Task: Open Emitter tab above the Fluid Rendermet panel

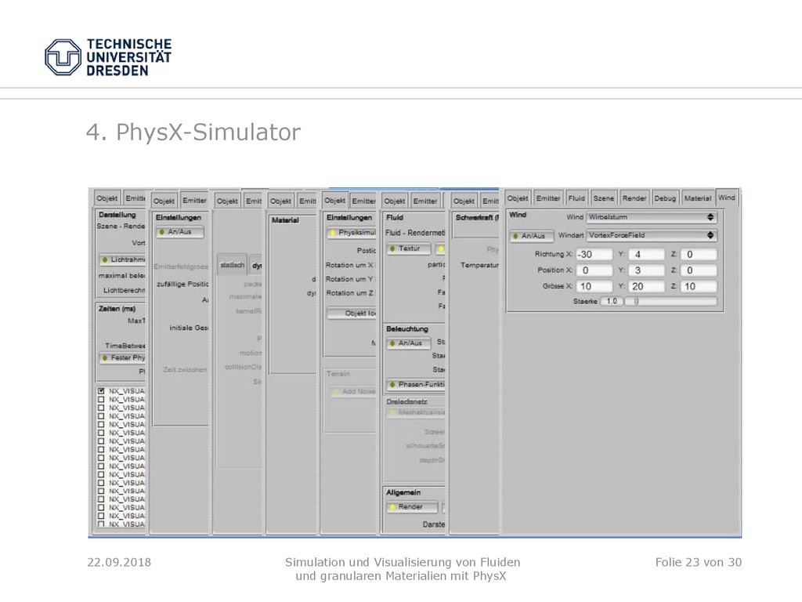Action: pos(425,201)
